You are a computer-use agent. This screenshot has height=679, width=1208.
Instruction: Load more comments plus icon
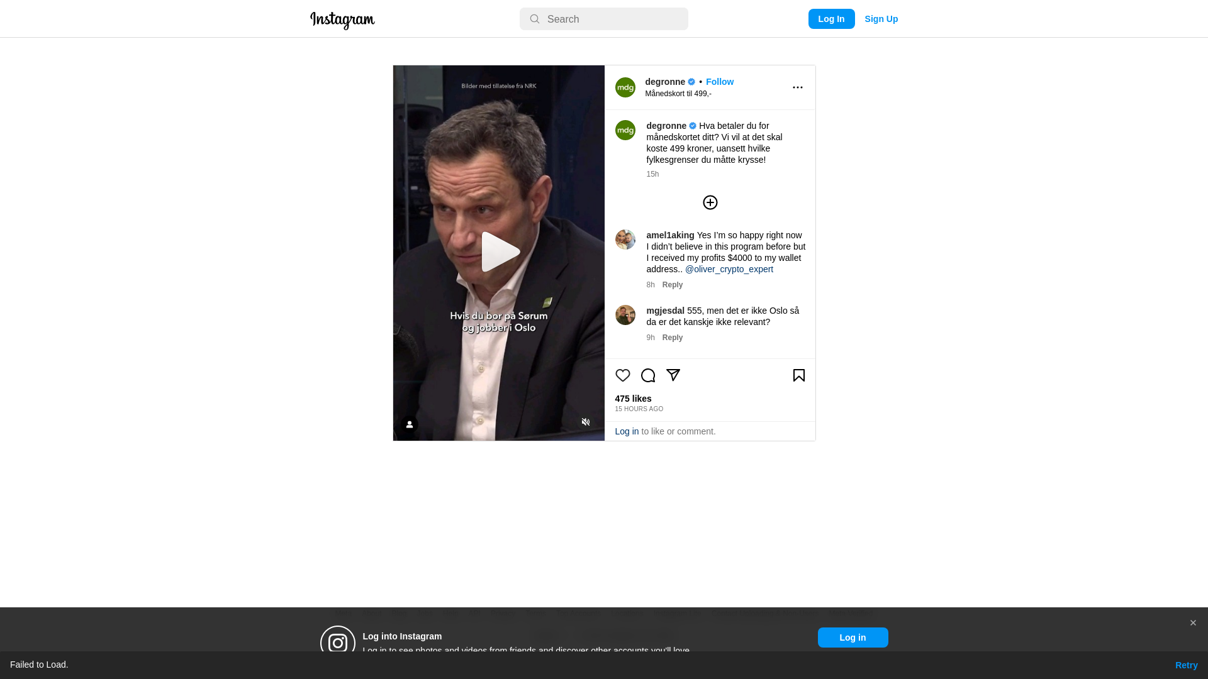[710, 202]
